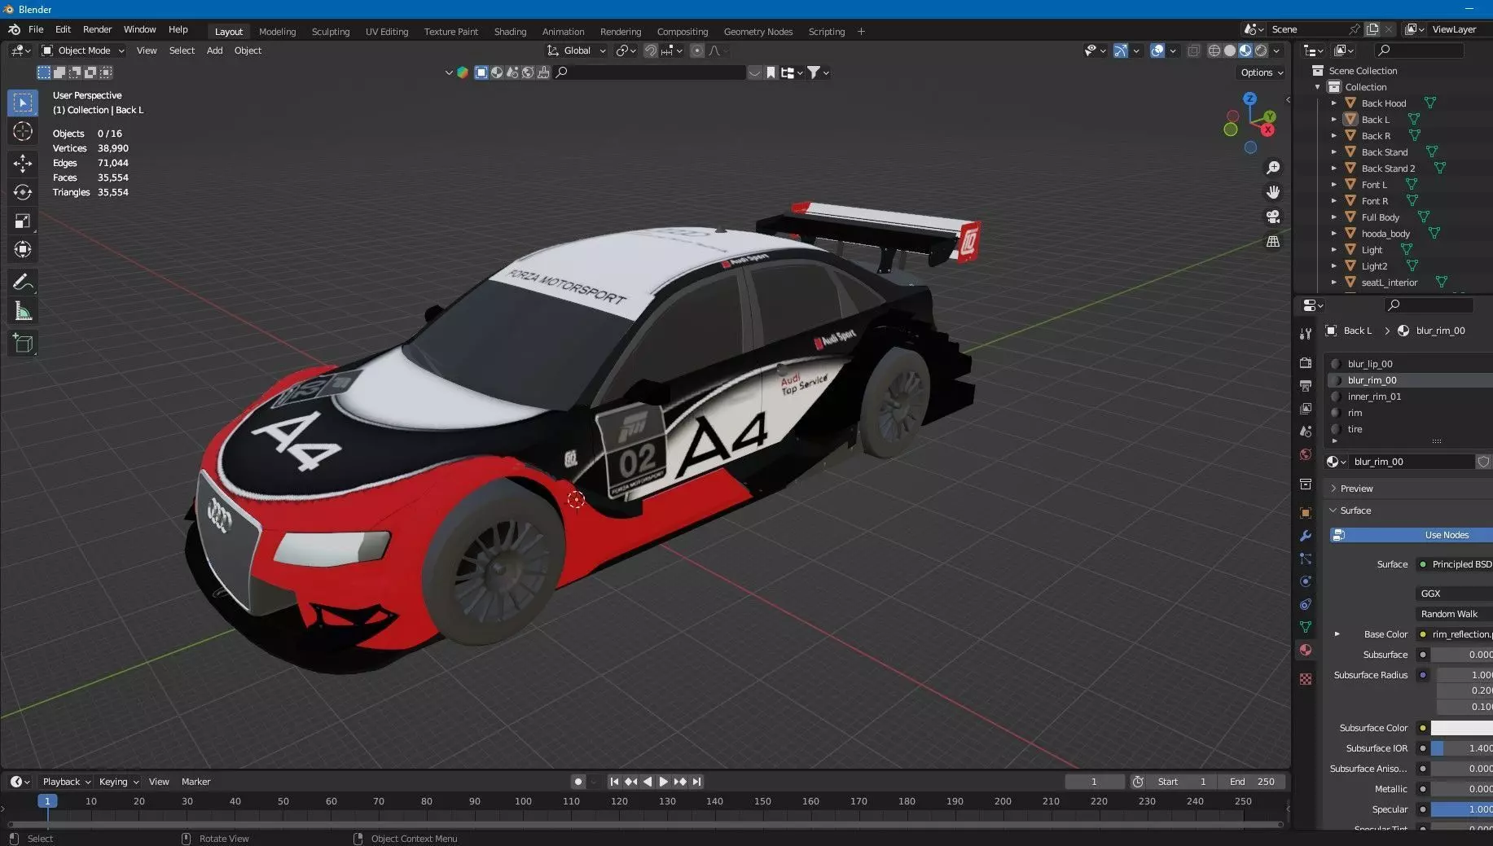
Task: Open the Tool properties tab
Action: pos(1306,334)
